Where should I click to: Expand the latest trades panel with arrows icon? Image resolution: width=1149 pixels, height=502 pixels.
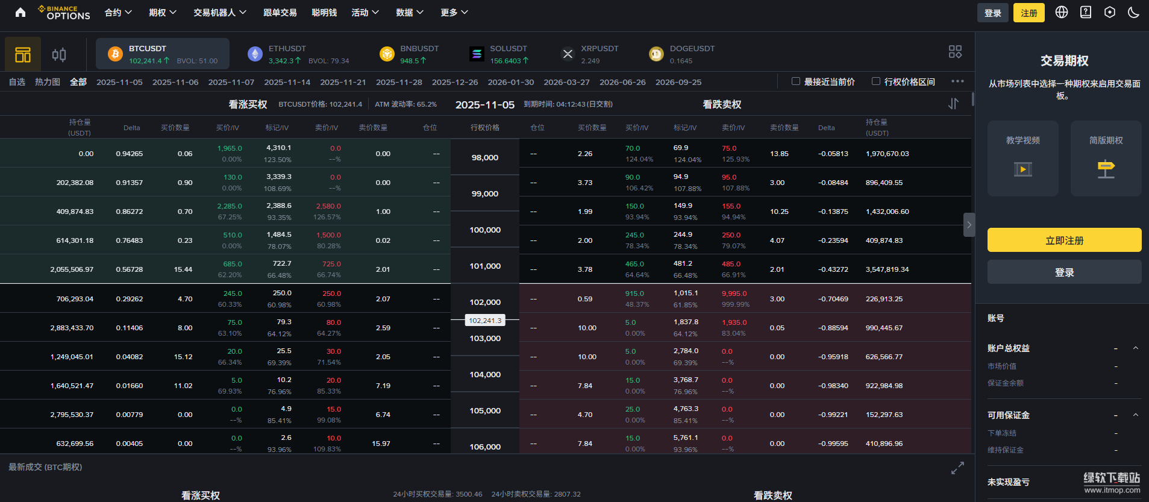pyautogui.click(x=957, y=468)
